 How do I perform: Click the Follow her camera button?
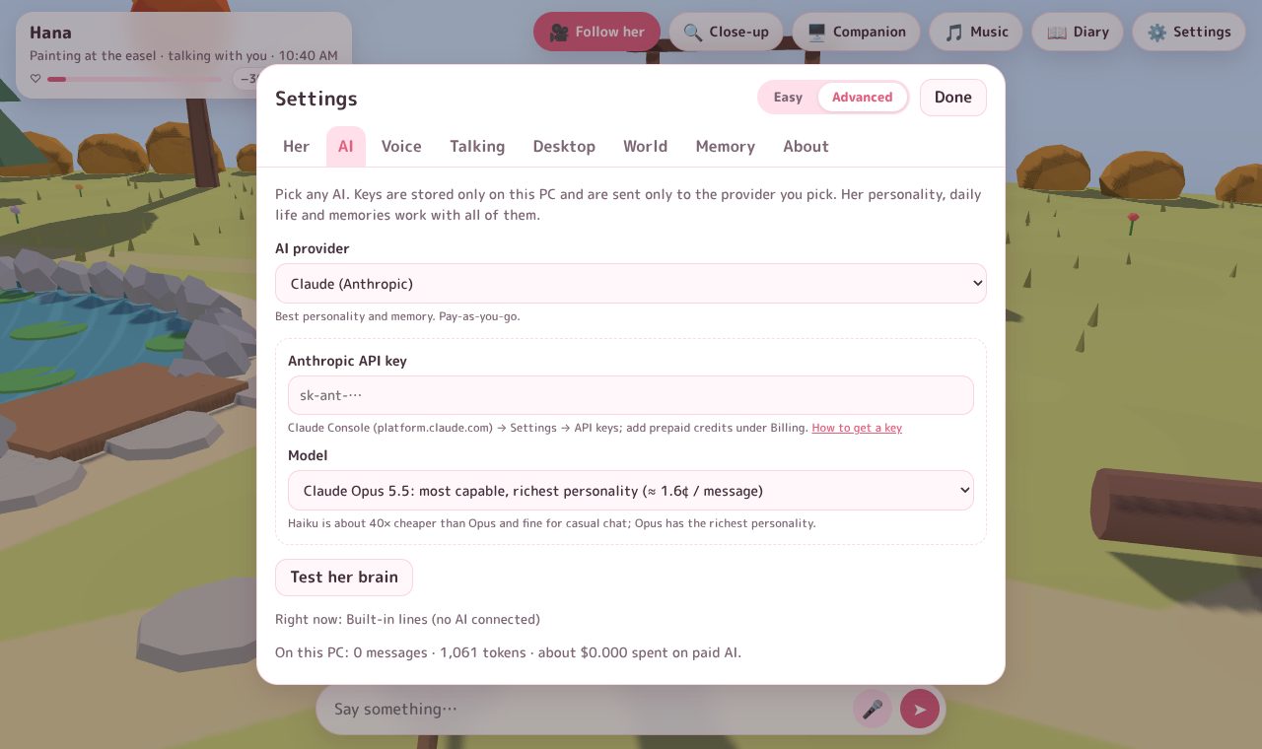pyautogui.click(x=596, y=32)
